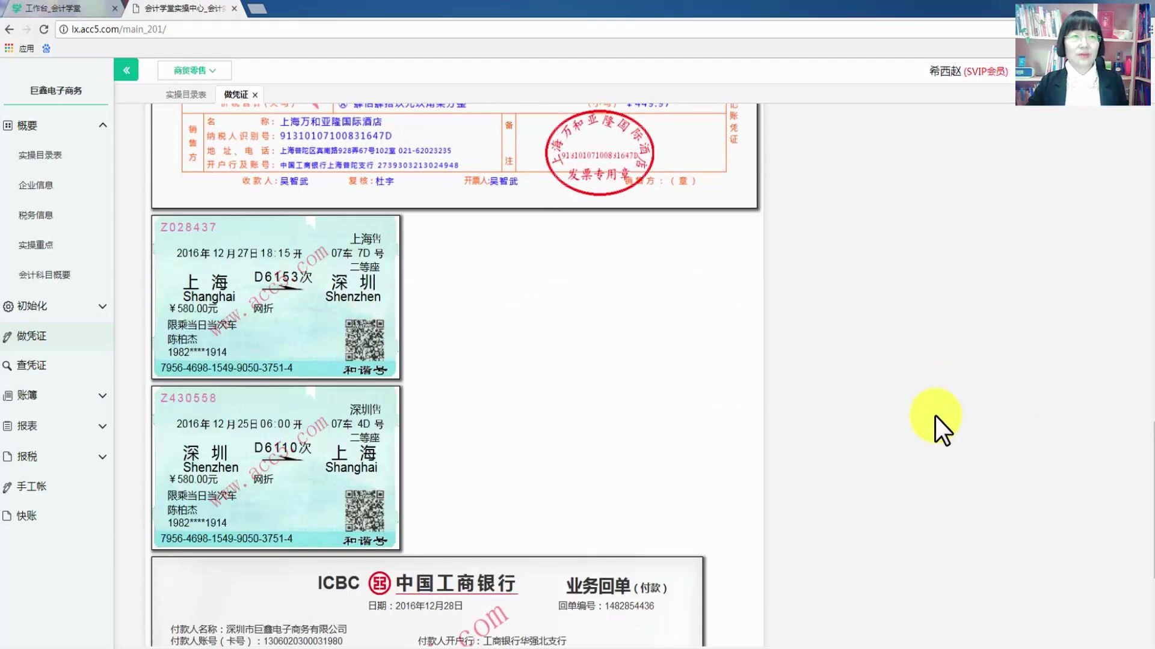Select the 做凭证 pen icon in sidebar
Viewport: 1155px width, 649px height.
[8, 335]
